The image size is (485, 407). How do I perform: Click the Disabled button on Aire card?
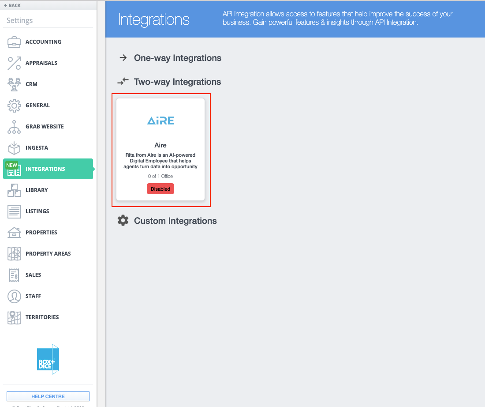[160, 189]
